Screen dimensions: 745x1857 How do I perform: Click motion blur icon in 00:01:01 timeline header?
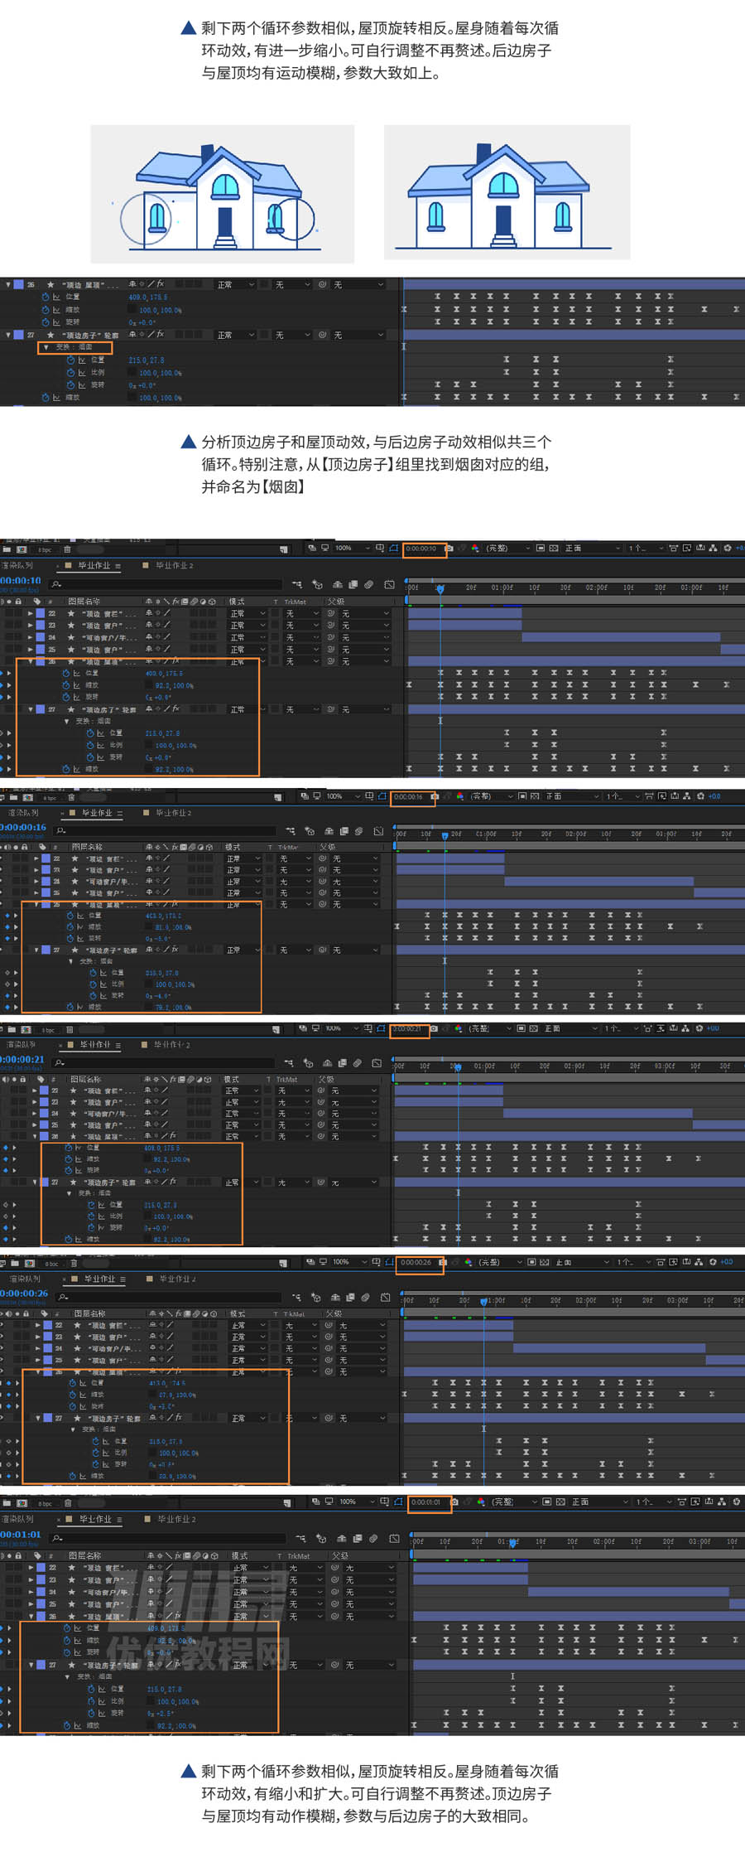(x=373, y=1538)
